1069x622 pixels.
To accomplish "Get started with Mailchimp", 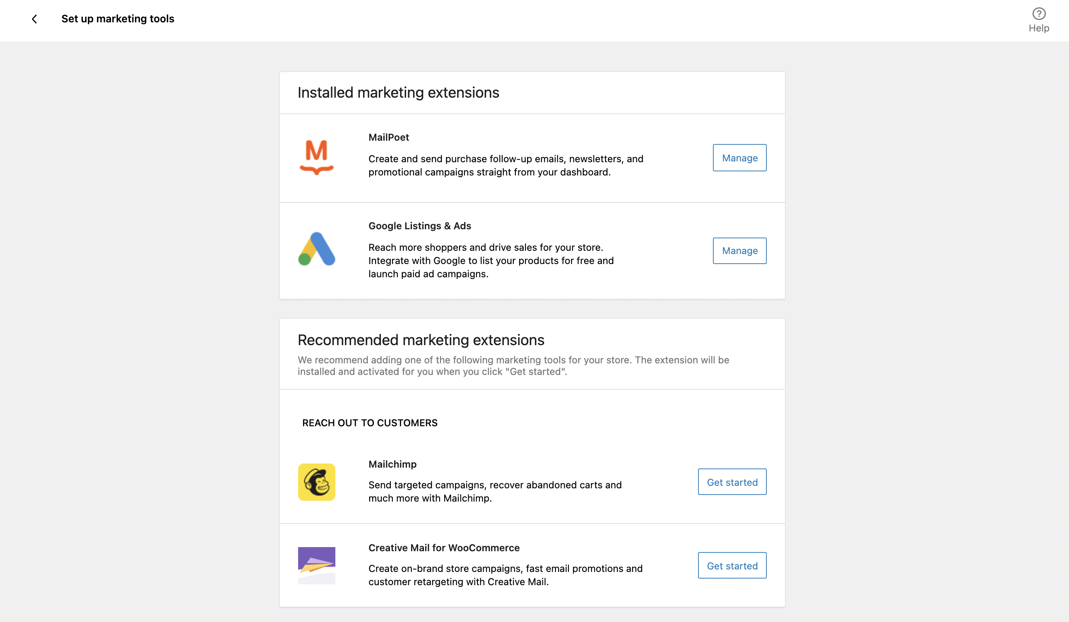I will 732,482.
